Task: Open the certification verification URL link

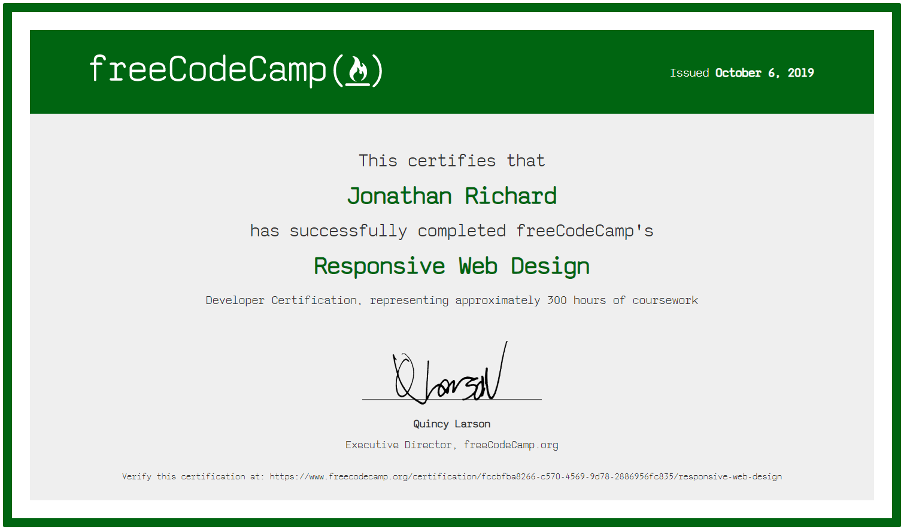Action: coord(525,476)
